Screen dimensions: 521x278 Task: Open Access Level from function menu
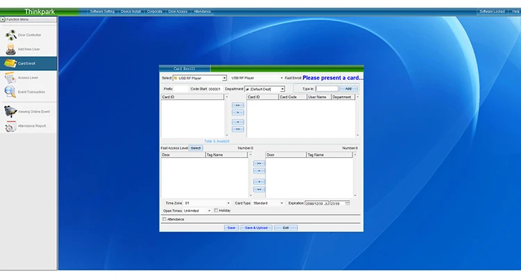coord(10,78)
